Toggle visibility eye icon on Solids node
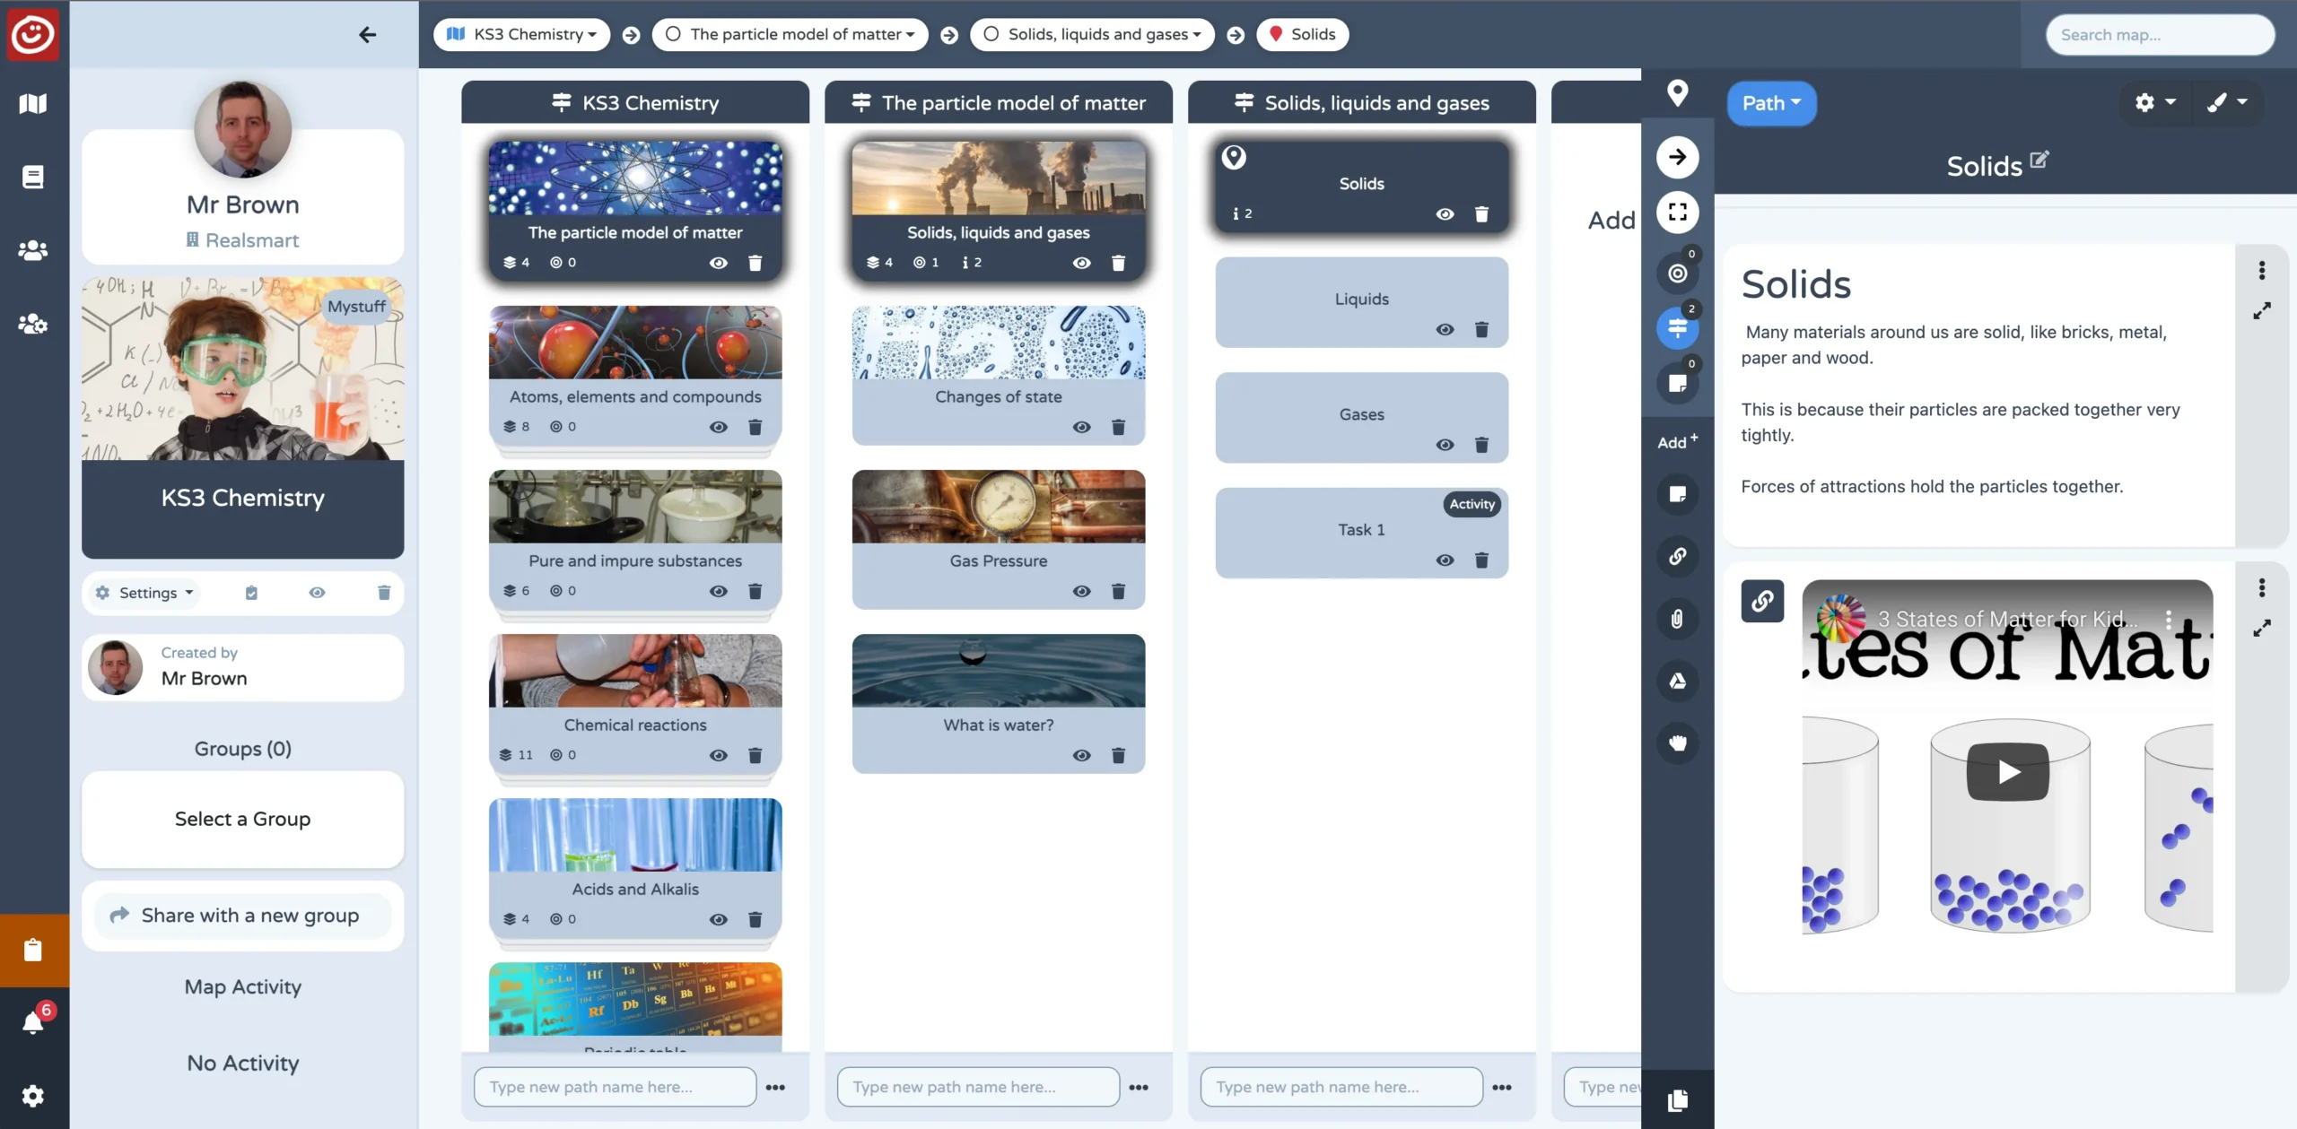2297x1129 pixels. click(x=1445, y=213)
